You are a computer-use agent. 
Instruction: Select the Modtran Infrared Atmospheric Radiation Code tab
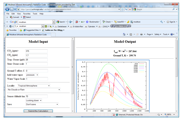coord(28,35)
